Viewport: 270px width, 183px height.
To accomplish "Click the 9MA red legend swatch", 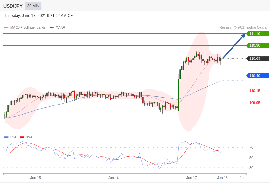I will point(22,137).
